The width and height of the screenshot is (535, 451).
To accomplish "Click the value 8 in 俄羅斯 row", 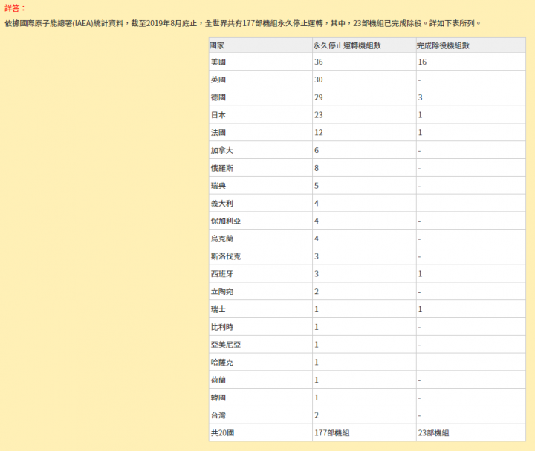I will pos(317,168).
